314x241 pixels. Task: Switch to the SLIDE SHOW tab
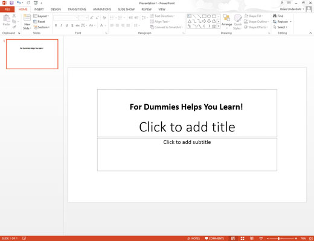click(126, 9)
